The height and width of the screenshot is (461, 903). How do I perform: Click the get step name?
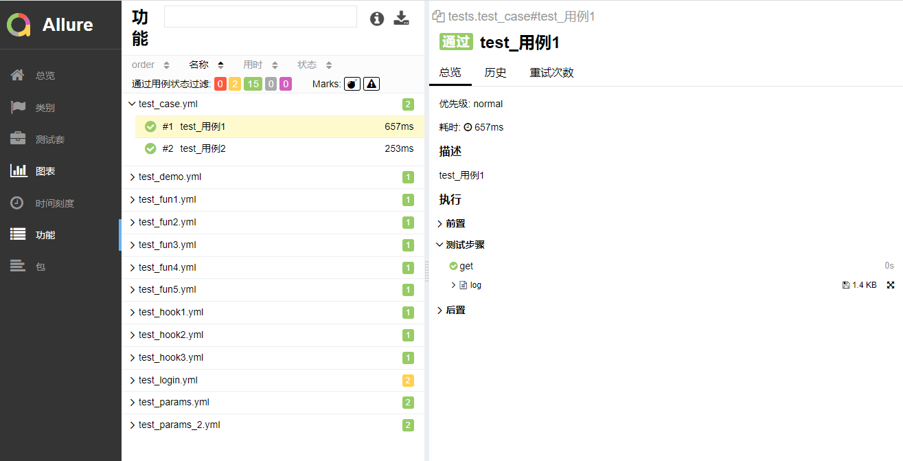click(466, 266)
